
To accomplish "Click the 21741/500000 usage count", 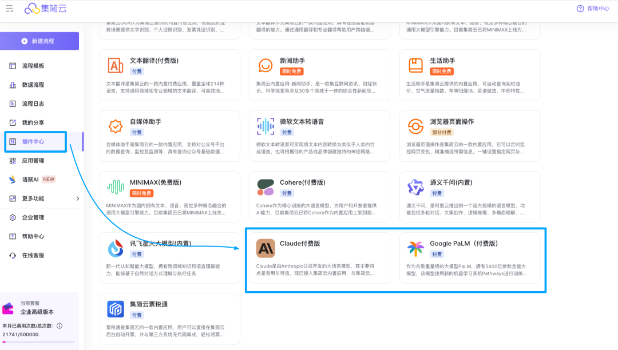I will click(x=21, y=334).
